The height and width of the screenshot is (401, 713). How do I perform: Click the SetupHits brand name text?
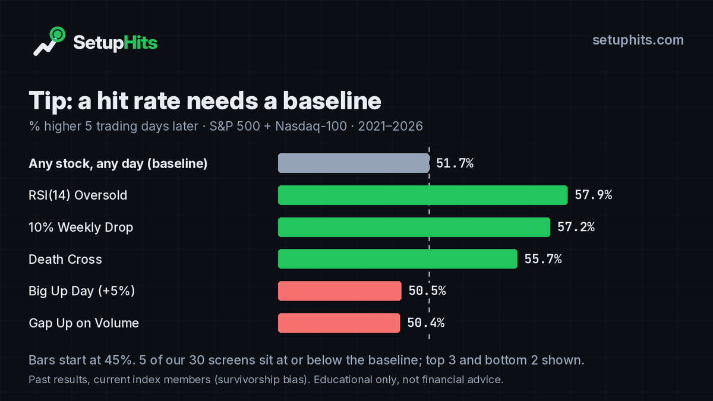pyautogui.click(x=115, y=42)
